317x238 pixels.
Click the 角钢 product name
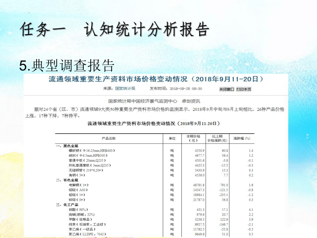[77, 175]
